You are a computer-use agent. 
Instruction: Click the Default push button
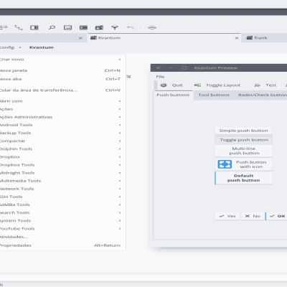[244, 178]
